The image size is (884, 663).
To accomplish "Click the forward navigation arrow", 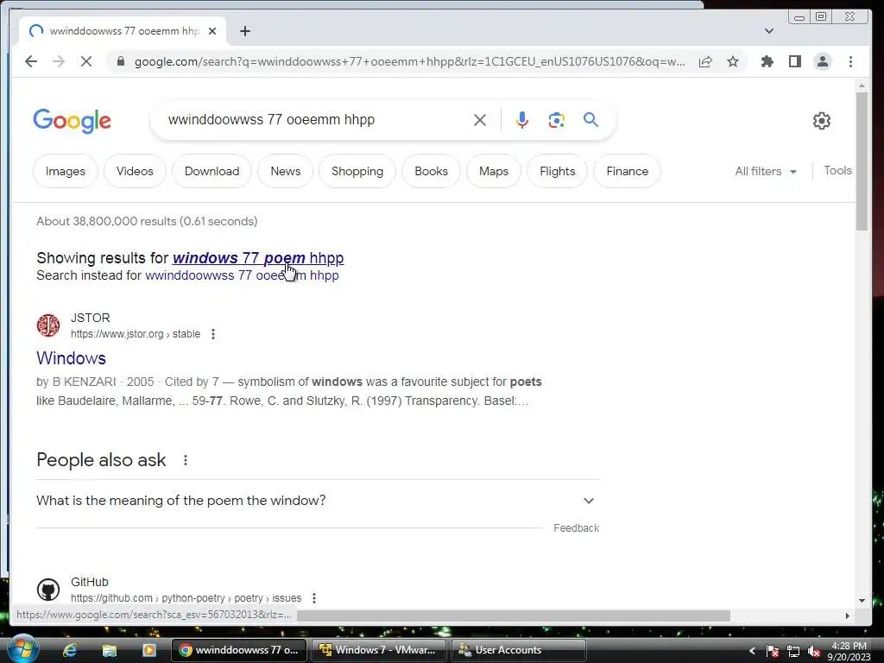I will (x=59, y=61).
